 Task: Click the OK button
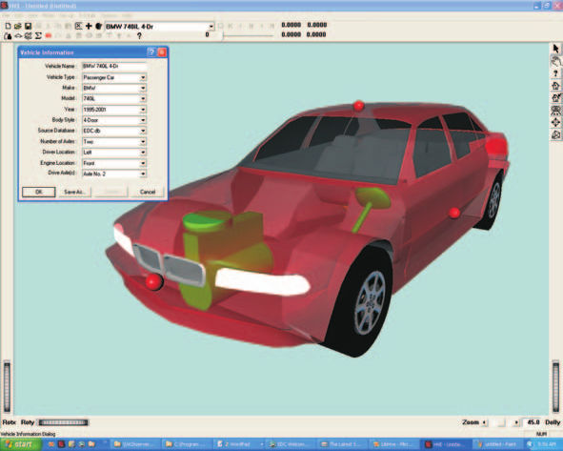39,192
